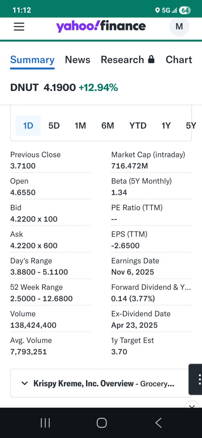Open the three-dot side panel handle
Image resolution: width=202 pixels, height=438 pixels.
click(x=196, y=379)
